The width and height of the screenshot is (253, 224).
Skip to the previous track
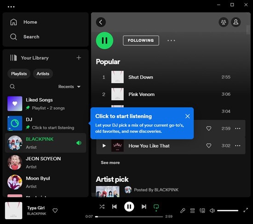(115, 207)
